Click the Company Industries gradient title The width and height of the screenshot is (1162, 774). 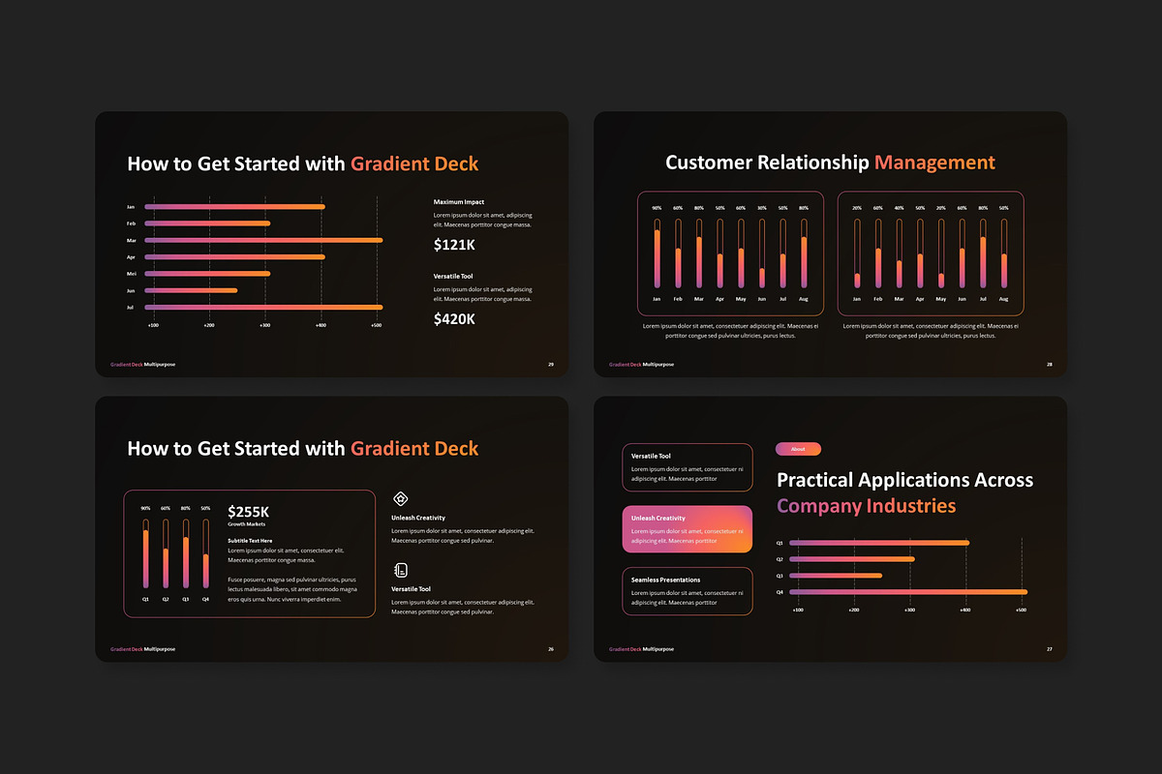click(x=866, y=506)
